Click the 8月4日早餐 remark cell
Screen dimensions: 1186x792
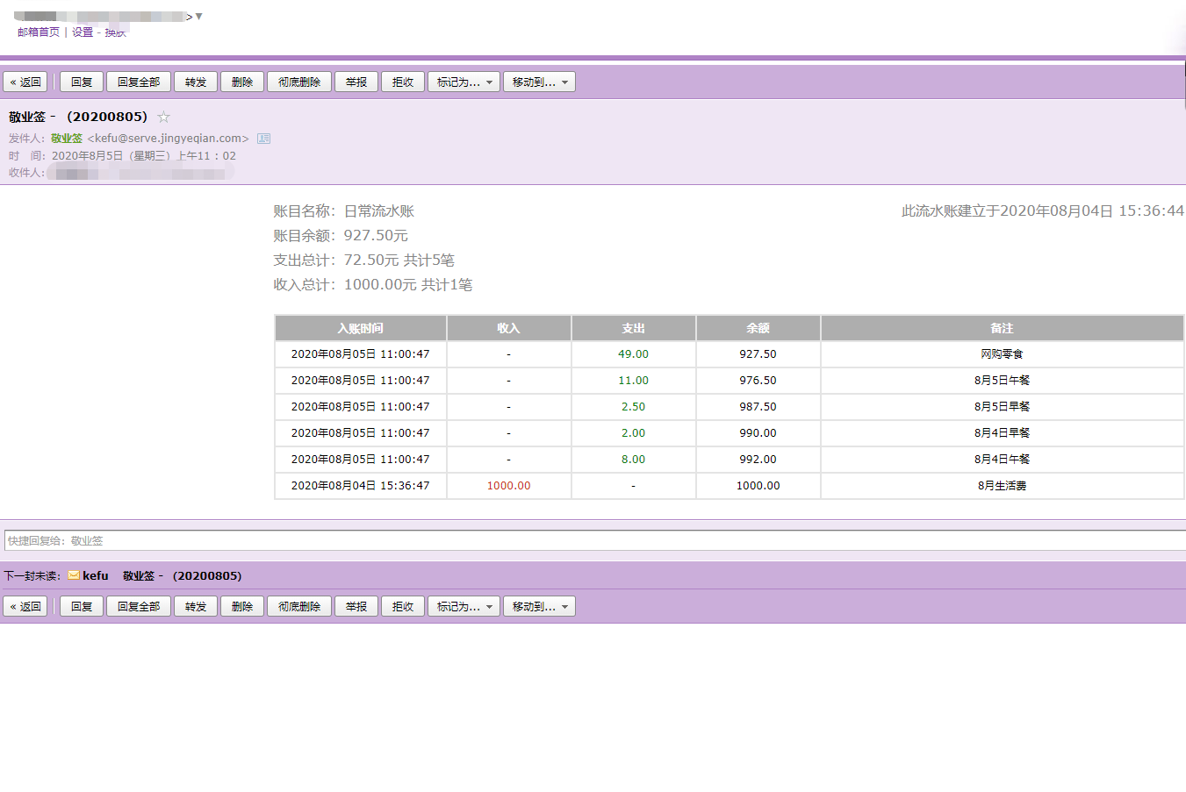coord(1003,433)
